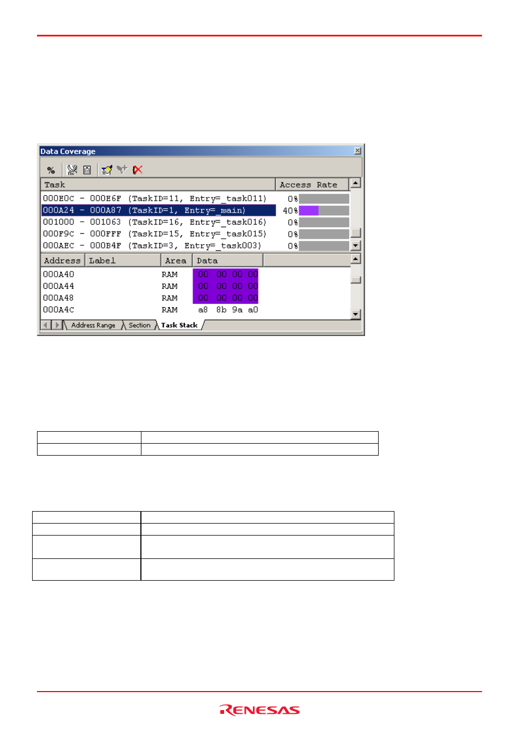Click the task list scrollbar thumb
Viewport: 519px width, 734px height.
[356, 233]
